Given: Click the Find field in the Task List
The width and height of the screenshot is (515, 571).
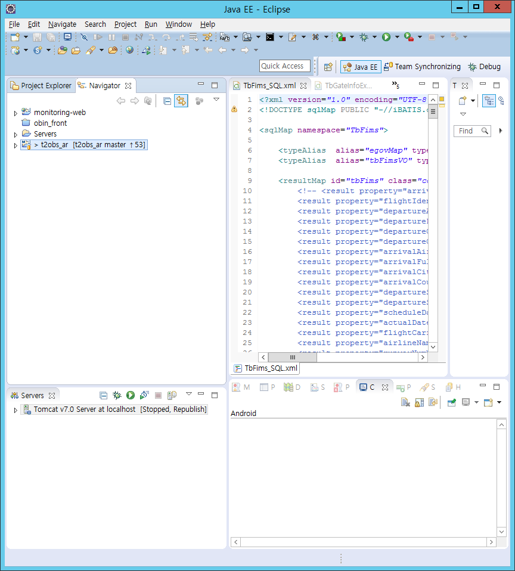Looking at the screenshot, I should [x=472, y=131].
